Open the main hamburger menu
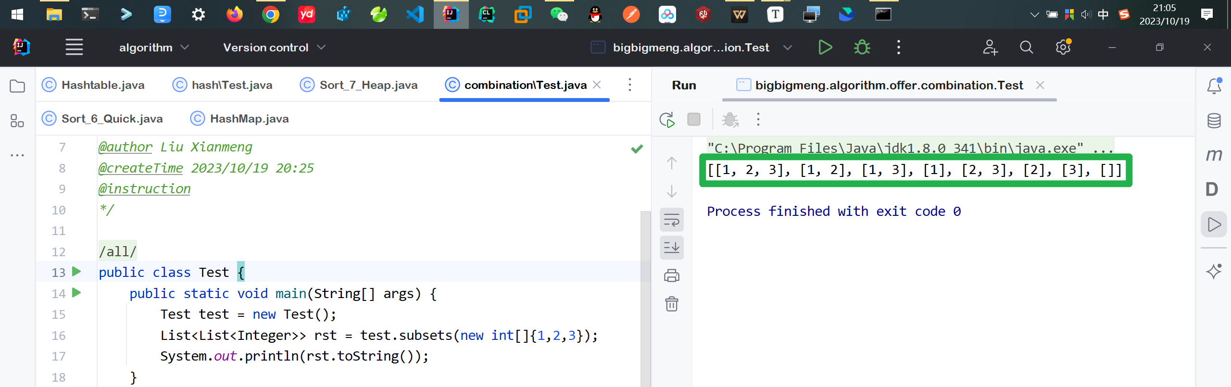This screenshot has width=1231, height=387. click(x=74, y=47)
